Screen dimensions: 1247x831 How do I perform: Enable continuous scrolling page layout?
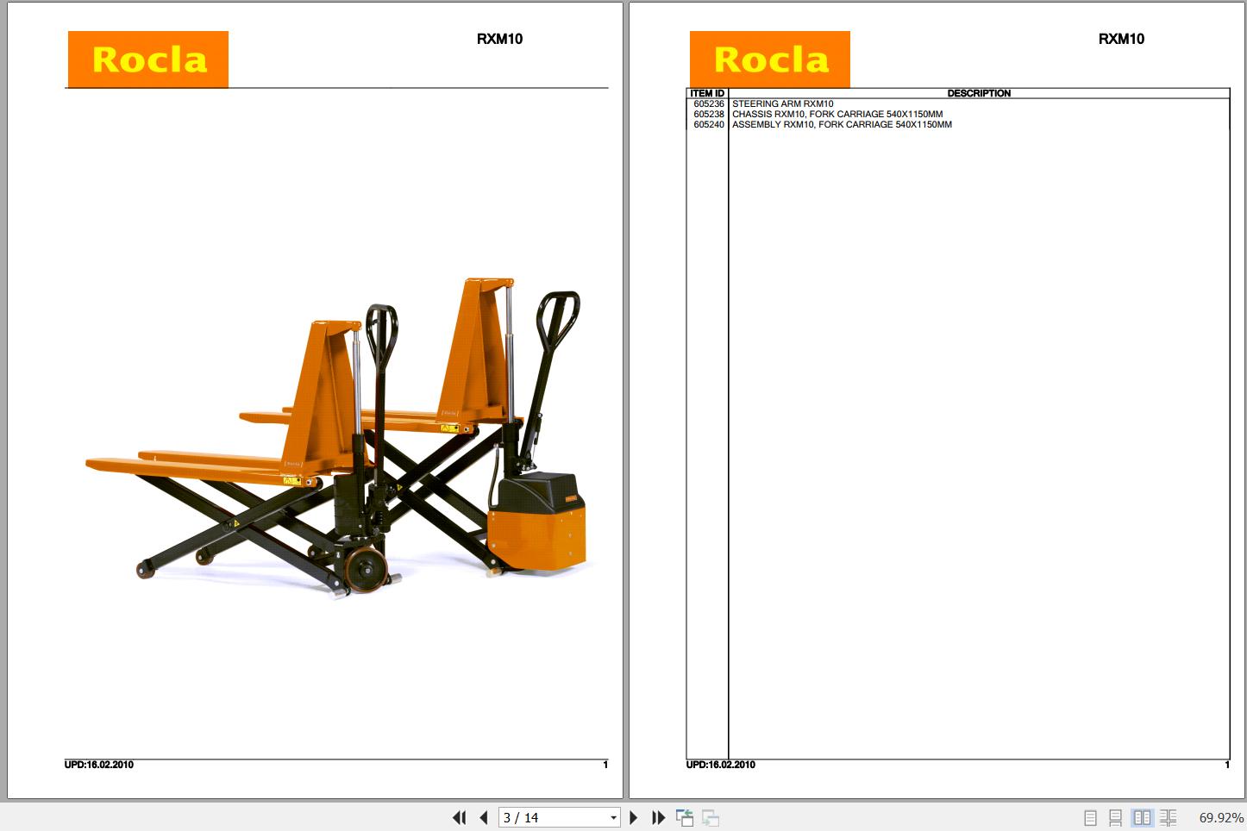[1115, 817]
